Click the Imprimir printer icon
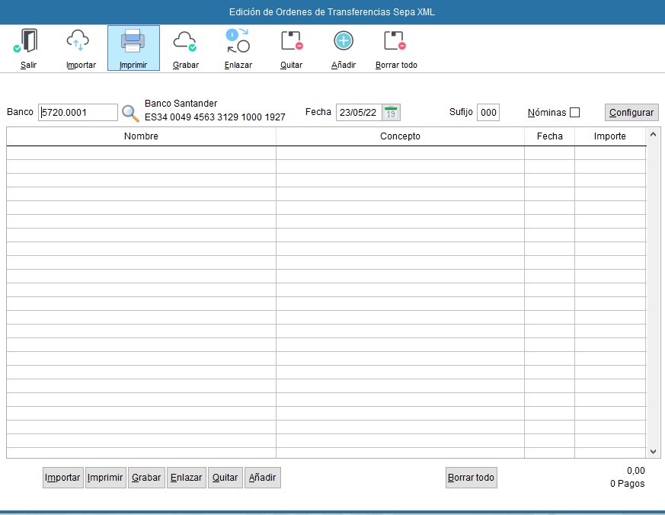665x515 pixels. [x=133, y=42]
